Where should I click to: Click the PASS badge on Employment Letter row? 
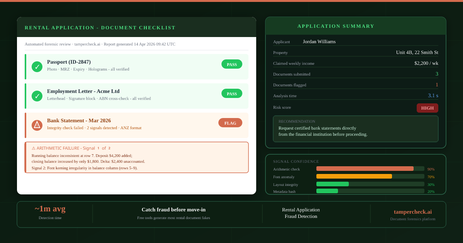click(232, 93)
